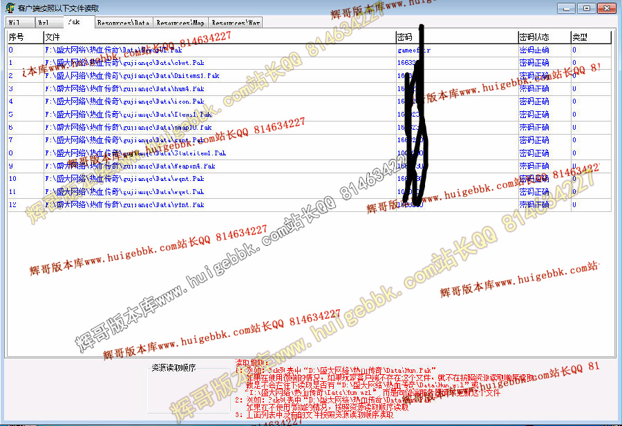Viewport: 622px width, 426px height.
Task: Open the Resources\Wav tab
Action: tap(236, 23)
